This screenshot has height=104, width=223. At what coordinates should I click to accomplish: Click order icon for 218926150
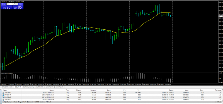[x=3, y=100]
